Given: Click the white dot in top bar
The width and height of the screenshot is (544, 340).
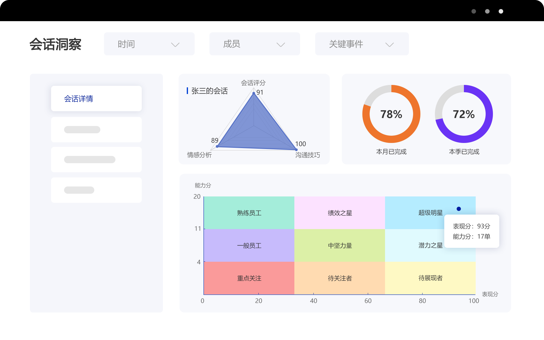Looking at the screenshot, I should [501, 11].
